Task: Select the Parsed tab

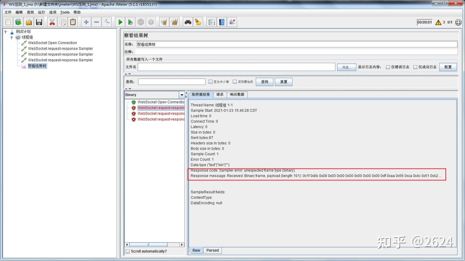Action: (212, 250)
